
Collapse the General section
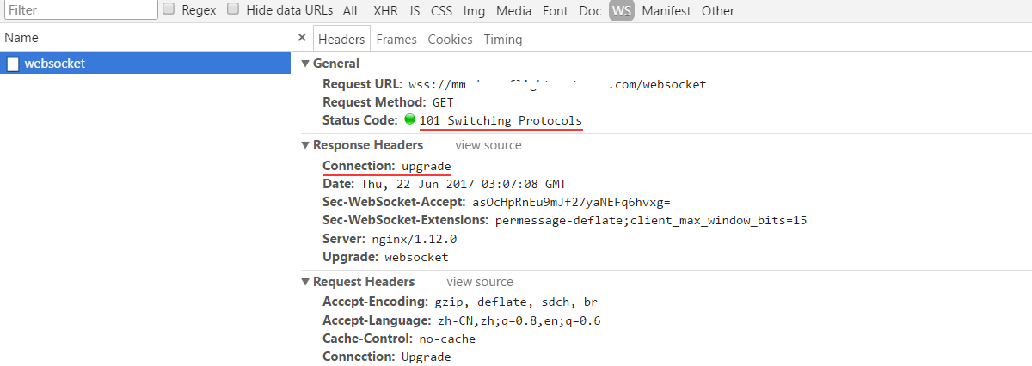[x=305, y=64]
